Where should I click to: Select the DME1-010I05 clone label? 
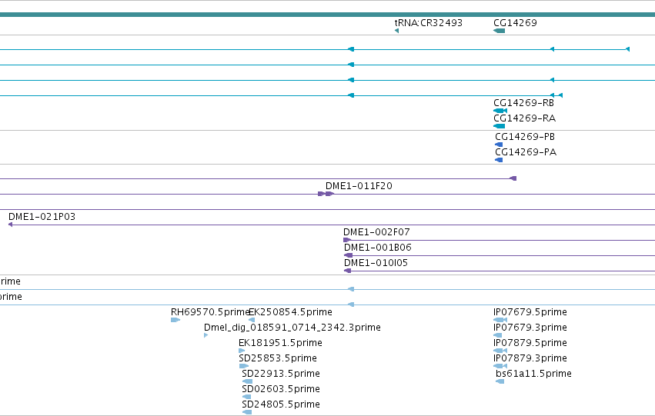point(376,263)
